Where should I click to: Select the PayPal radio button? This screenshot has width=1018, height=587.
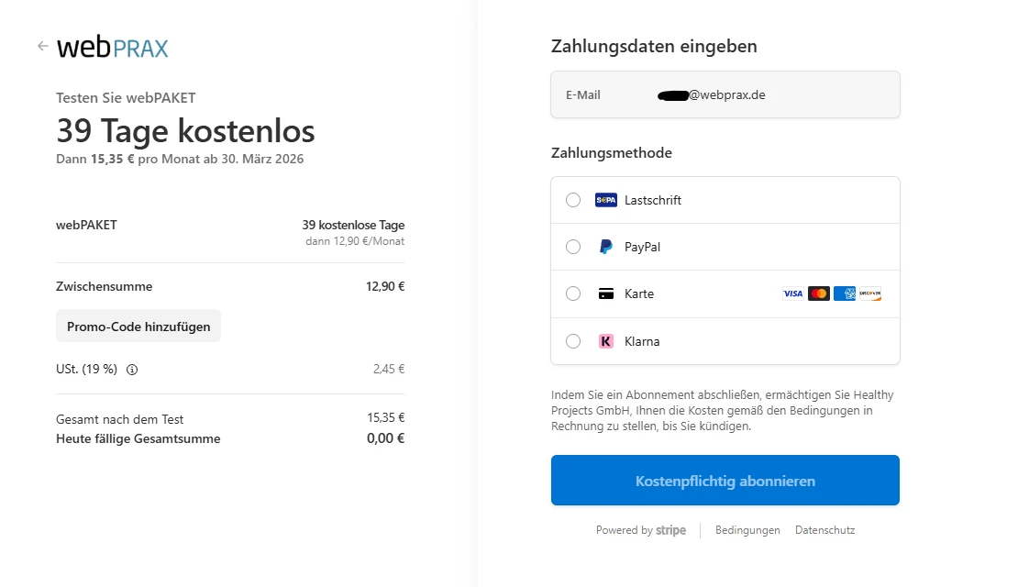coord(573,247)
